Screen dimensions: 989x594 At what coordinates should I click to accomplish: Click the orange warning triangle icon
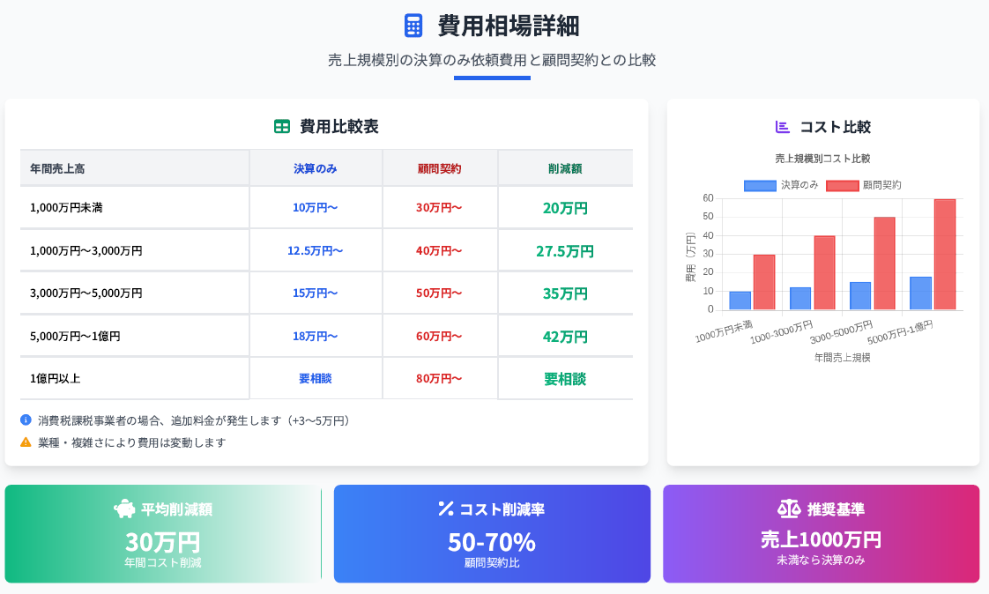[26, 442]
